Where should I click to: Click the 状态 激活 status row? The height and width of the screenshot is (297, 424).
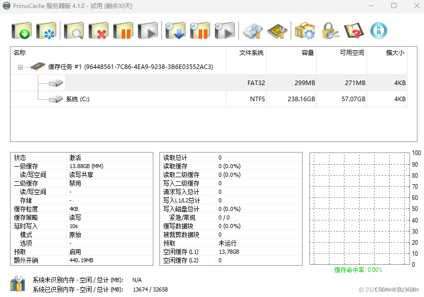pyautogui.click(x=81, y=157)
